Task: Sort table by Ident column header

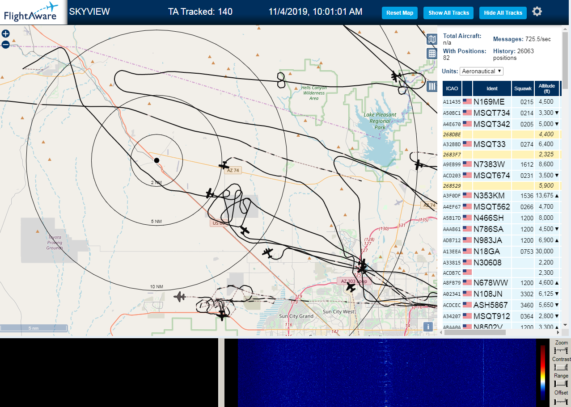Action: [x=492, y=88]
